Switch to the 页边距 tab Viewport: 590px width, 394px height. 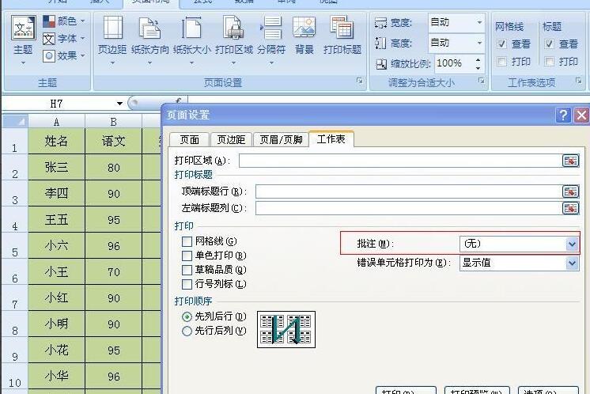[232, 140]
